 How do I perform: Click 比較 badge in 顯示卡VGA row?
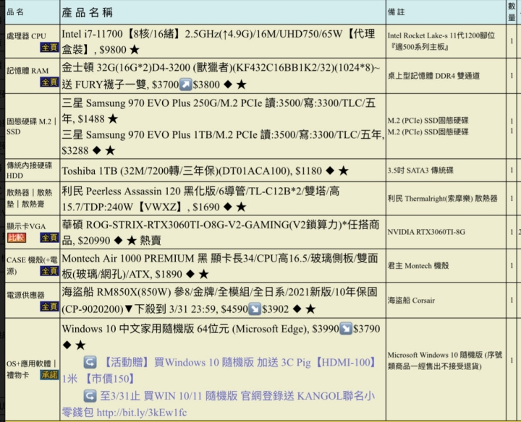[x=17, y=238]
